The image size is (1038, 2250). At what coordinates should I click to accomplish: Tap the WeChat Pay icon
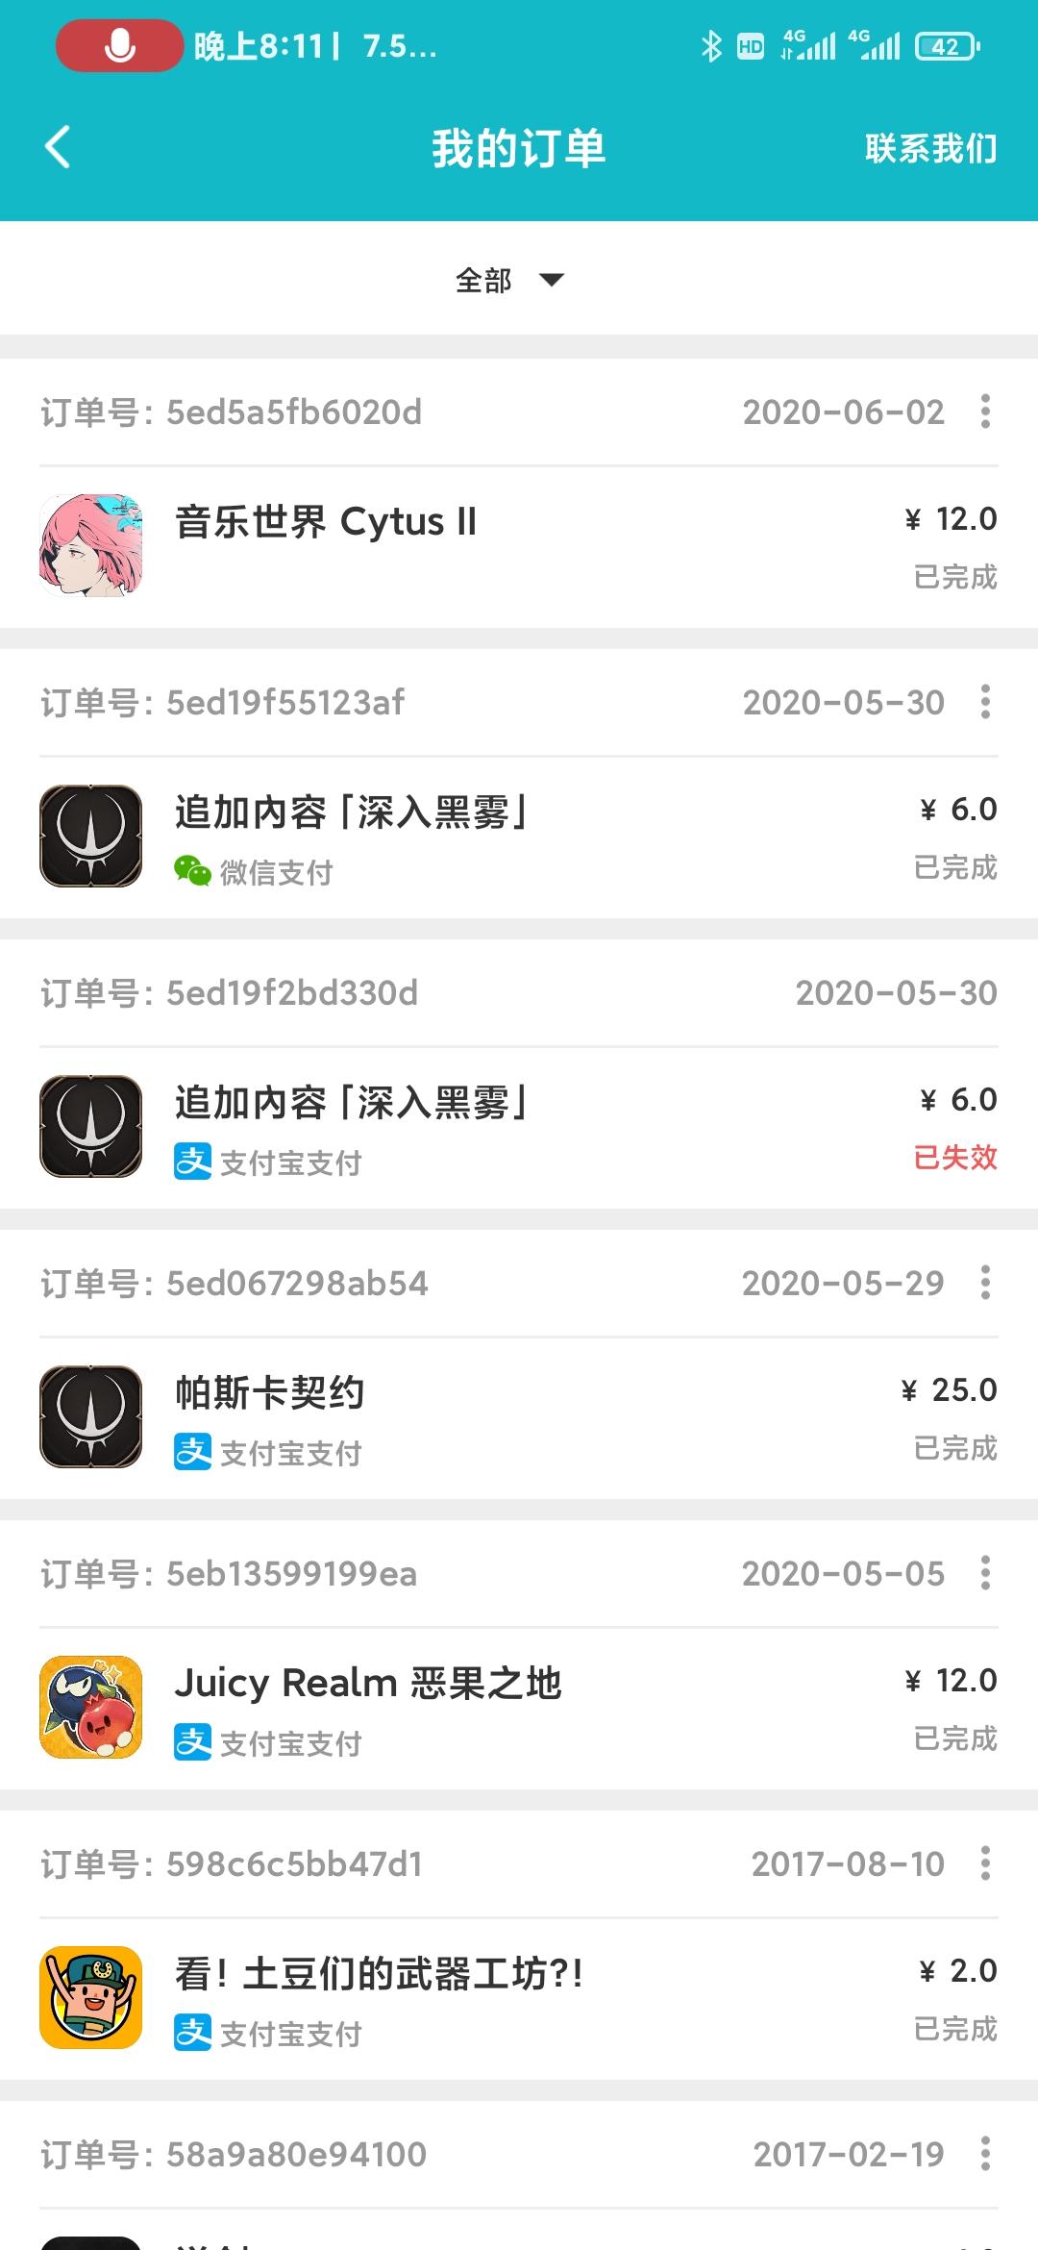[192, 871]
